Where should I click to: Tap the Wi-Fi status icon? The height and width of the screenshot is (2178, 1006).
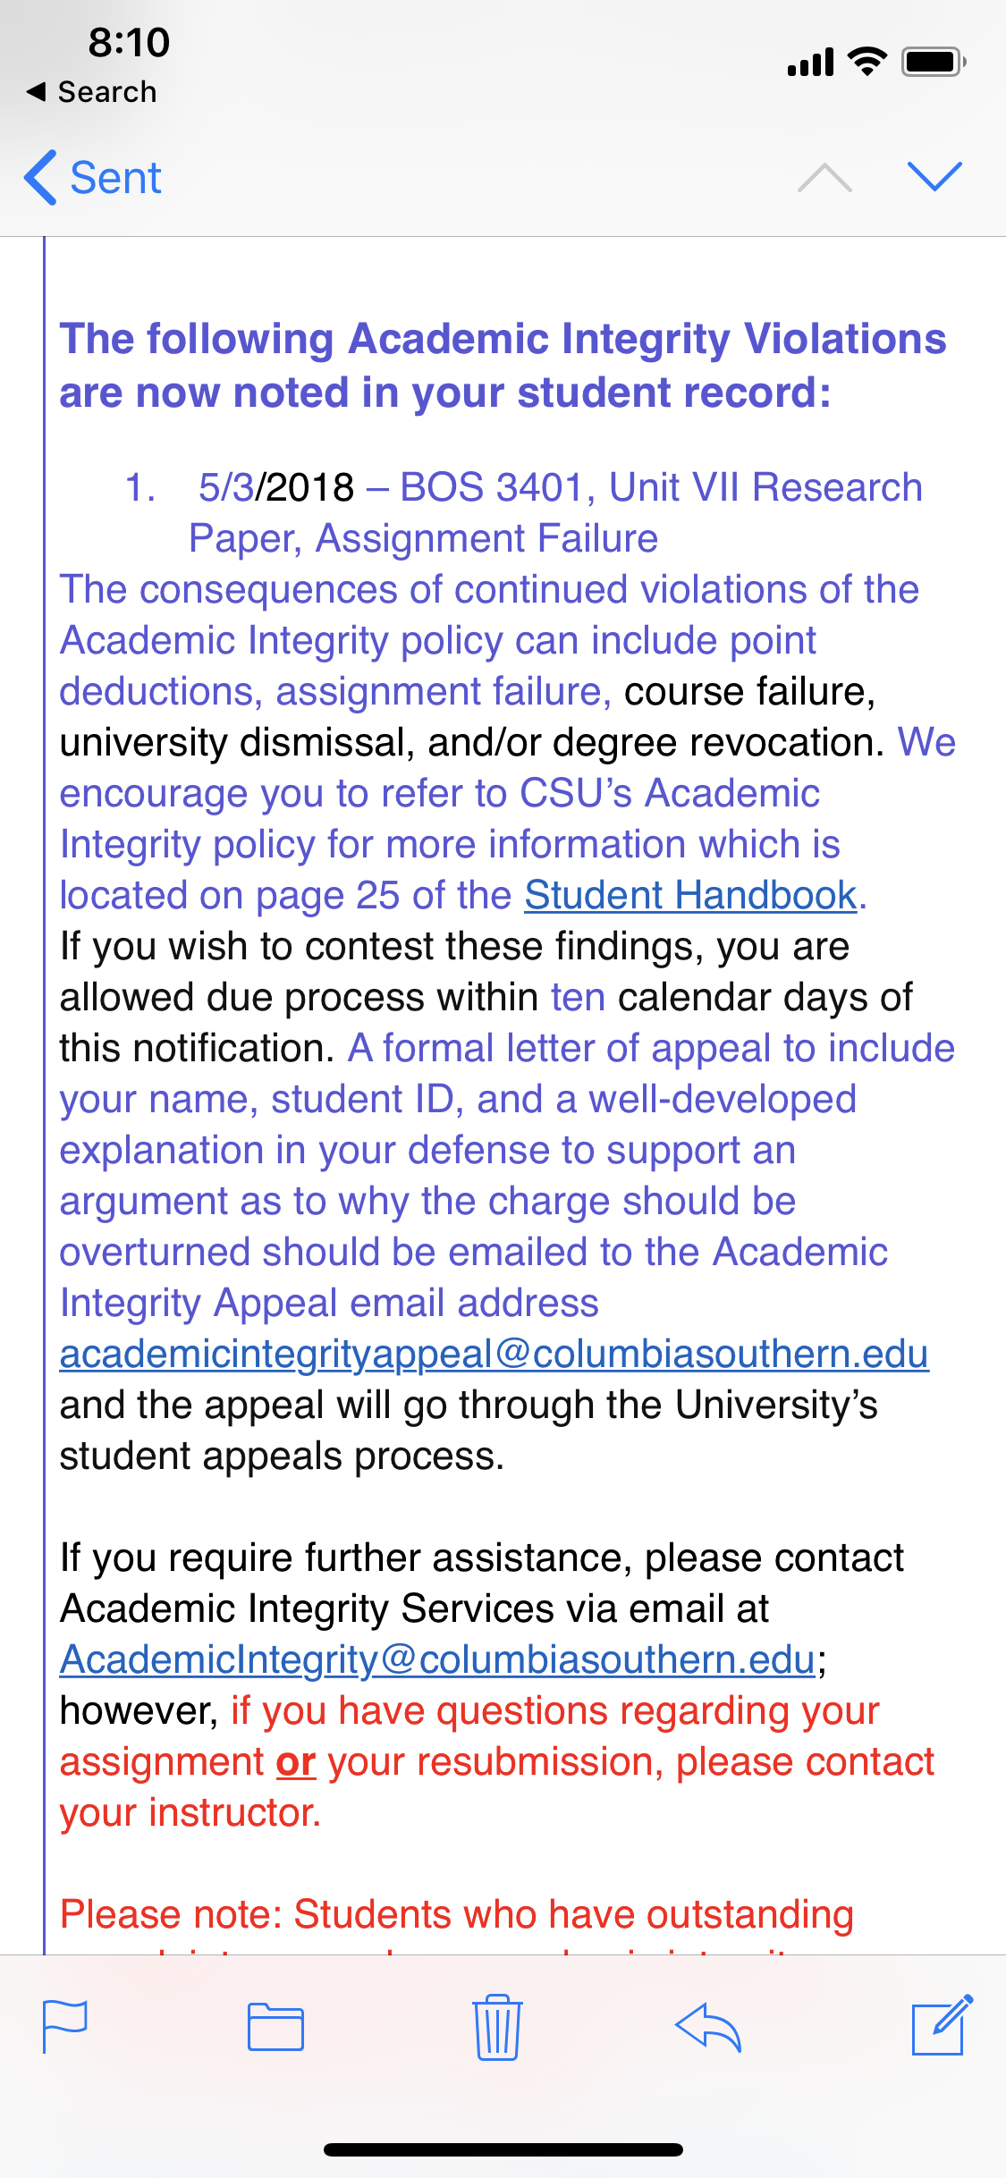(867, 61)
